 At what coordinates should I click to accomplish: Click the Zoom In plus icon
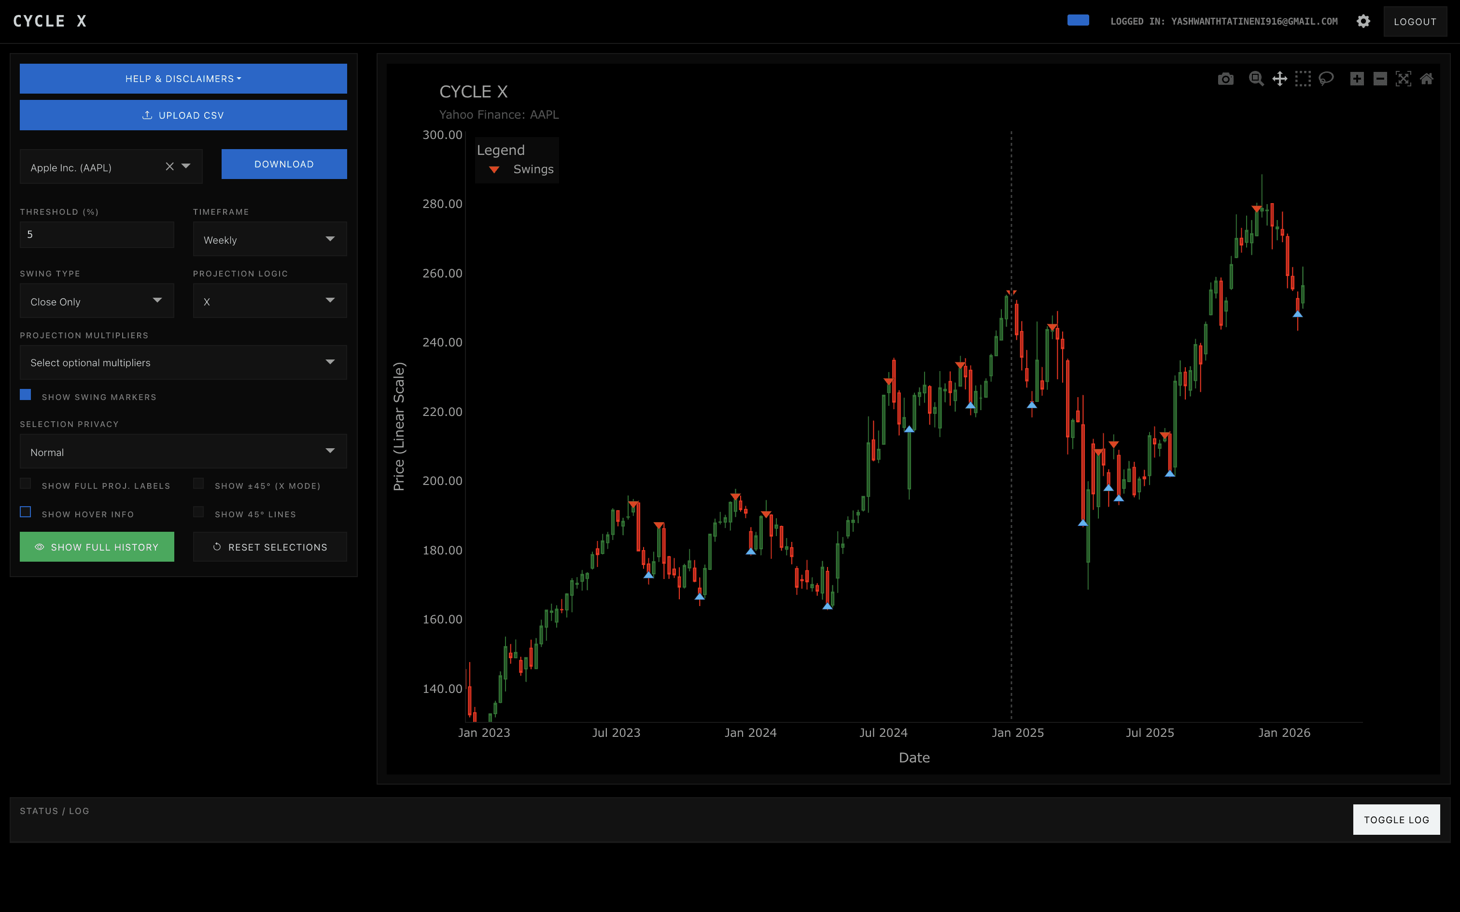(1357, 79)
